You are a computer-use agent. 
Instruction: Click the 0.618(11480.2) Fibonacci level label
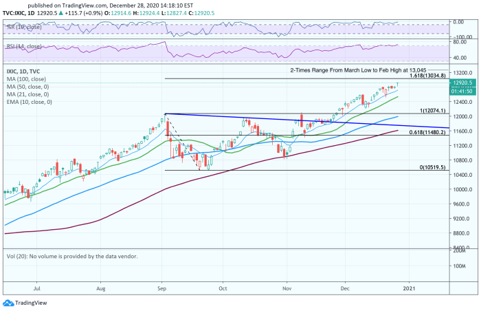tap(427, 132)
